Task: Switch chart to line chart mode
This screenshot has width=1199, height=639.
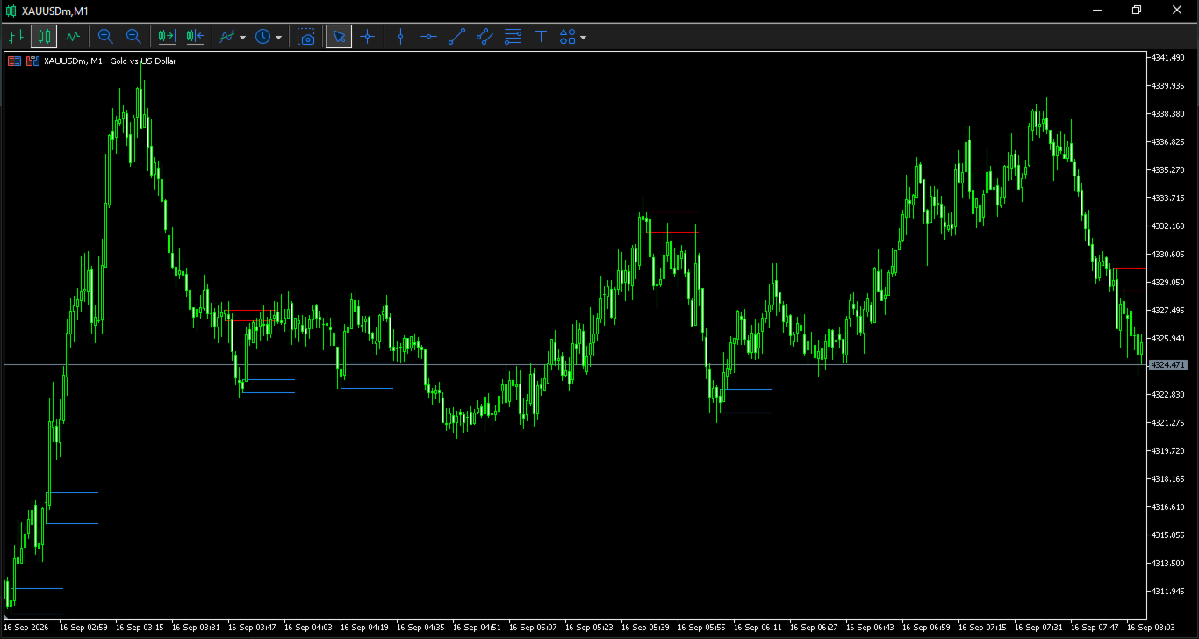Action: [72, 37]
